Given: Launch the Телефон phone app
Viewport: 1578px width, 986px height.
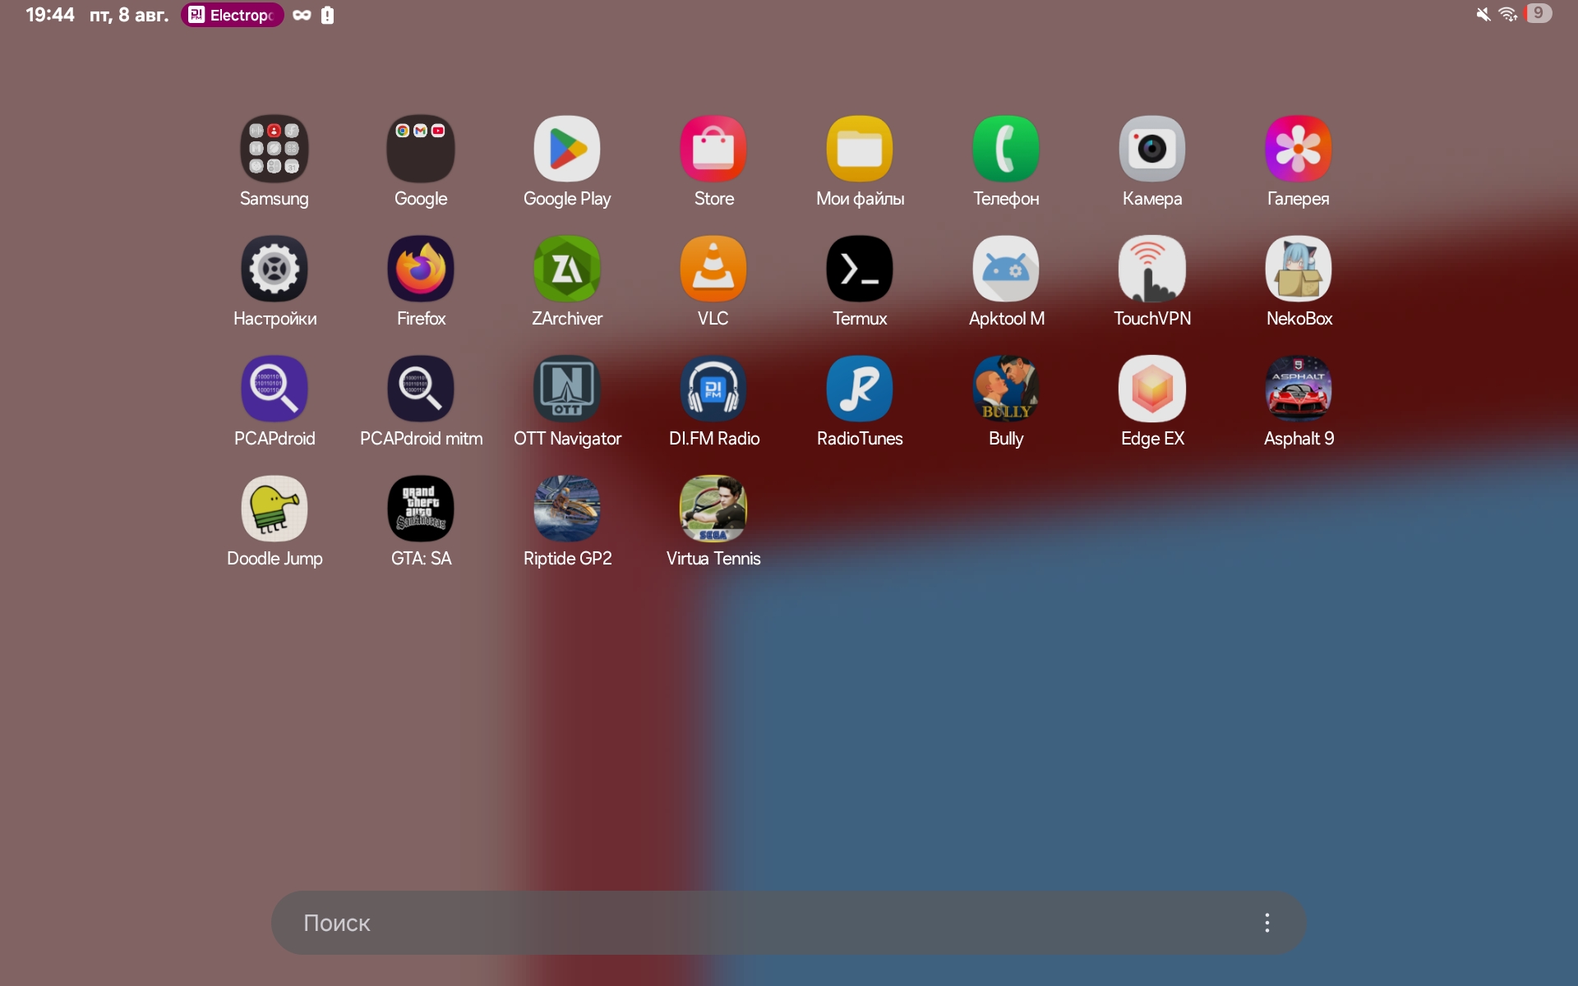Looking at the screenshot, I should [1006, 149].
